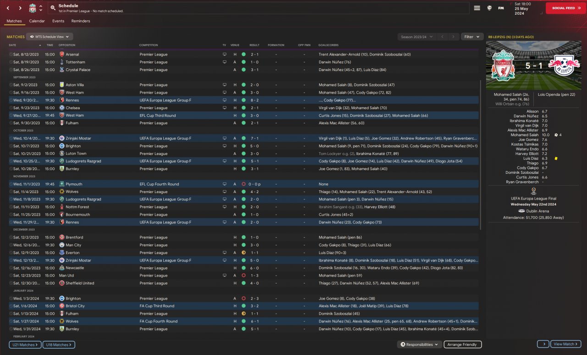Click the Arrange Friendly button
The height and width of the screenshot is (355, 587).
[462, 344]
